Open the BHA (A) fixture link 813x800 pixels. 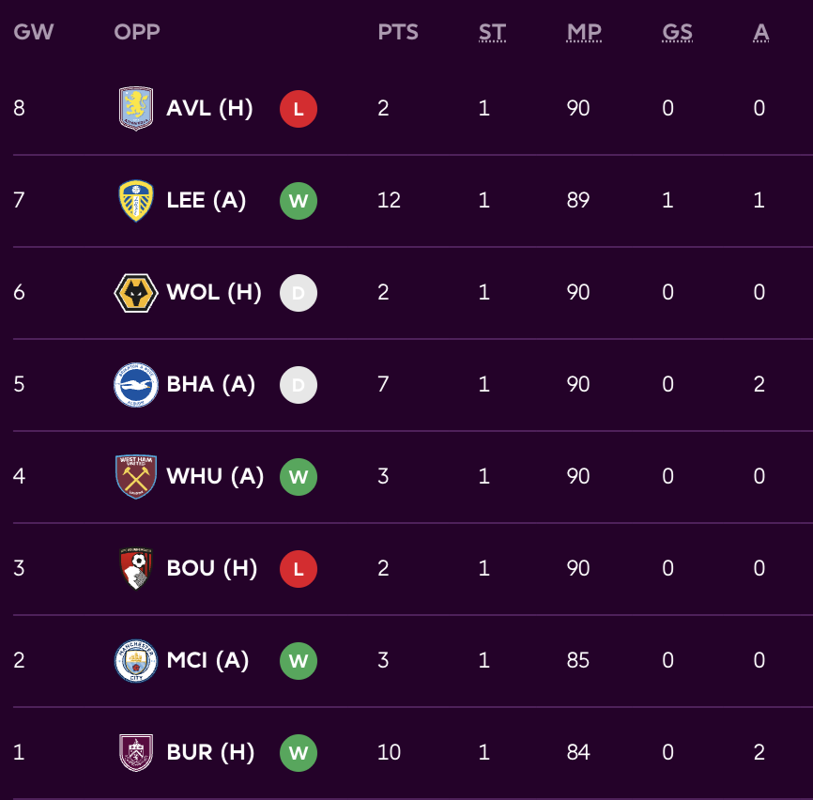tap(211, 384)
